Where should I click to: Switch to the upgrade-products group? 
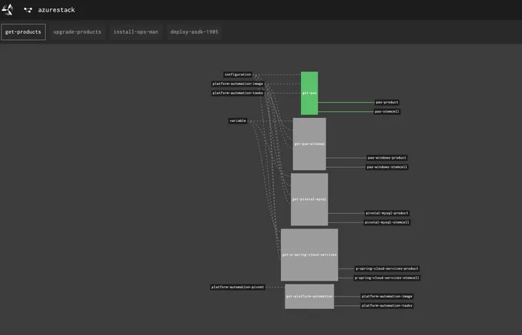pos(78,32)
